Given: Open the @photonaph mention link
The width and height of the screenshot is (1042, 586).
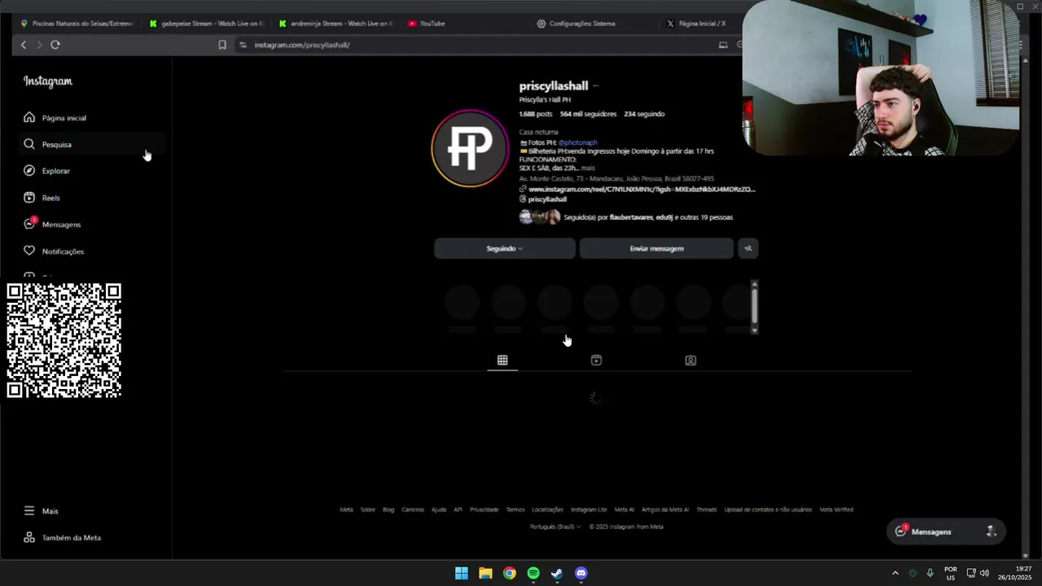Looking at the screenshot, I should coord(577,142).
